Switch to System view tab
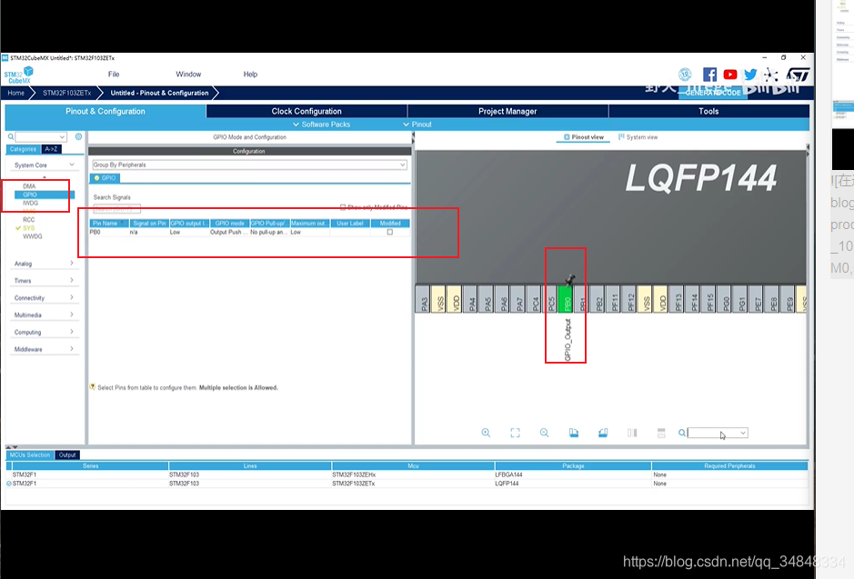 638,137
